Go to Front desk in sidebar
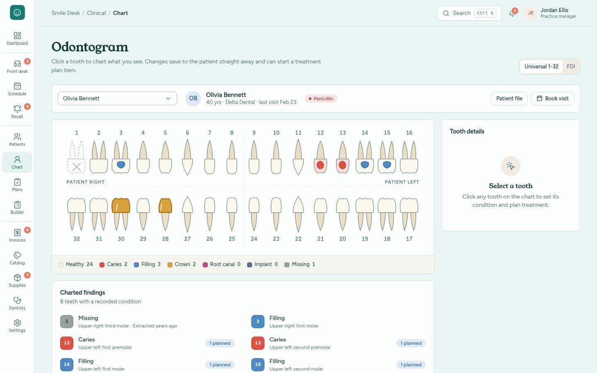The image size is (597, 373). click(x=17, y=67)
